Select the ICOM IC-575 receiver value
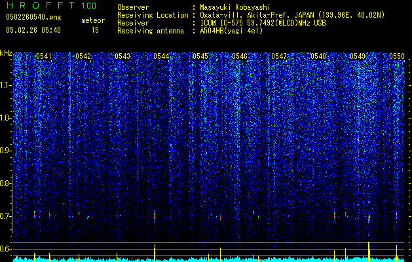This screenshot has width=412, height=262. (263, 23)
